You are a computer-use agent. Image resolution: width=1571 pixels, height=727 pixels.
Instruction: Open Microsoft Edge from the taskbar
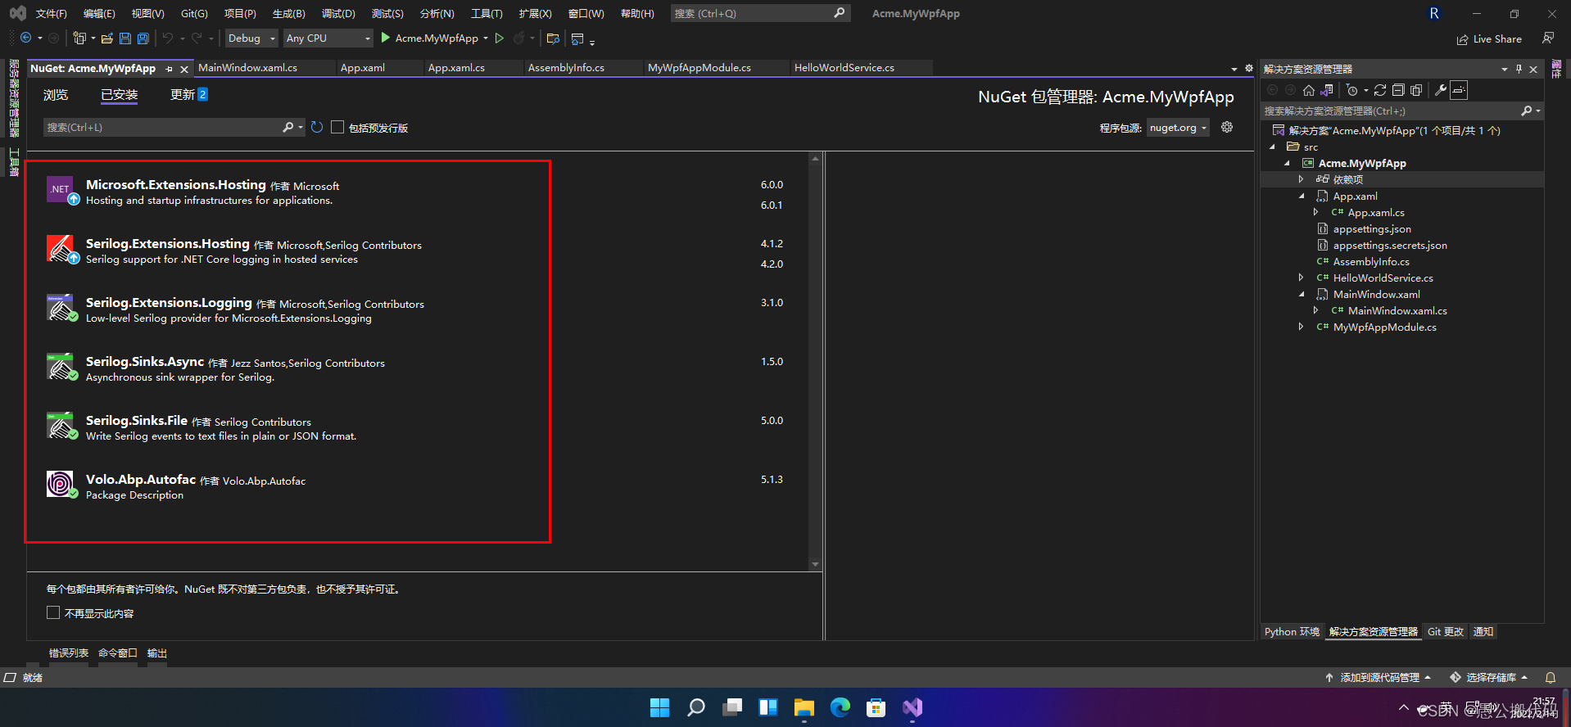click(x=840, y=707)
